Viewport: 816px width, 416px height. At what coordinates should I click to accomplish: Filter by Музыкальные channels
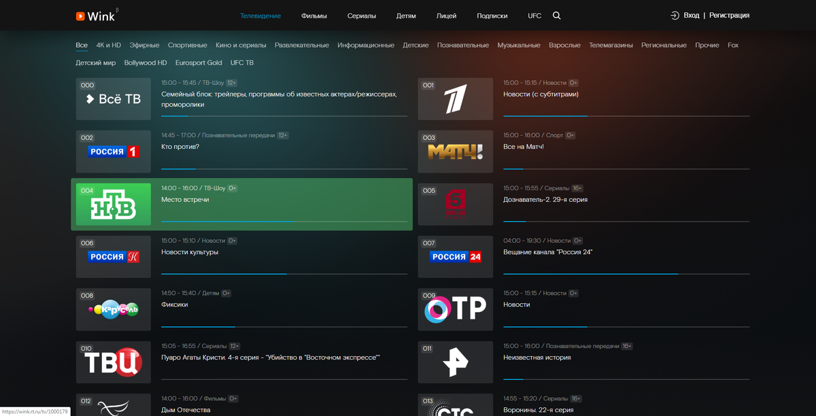[x=519, y=46]
